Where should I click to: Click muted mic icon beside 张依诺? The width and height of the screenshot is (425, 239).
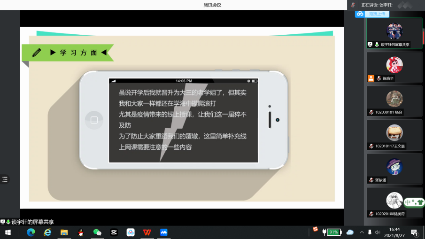point(371,180)
